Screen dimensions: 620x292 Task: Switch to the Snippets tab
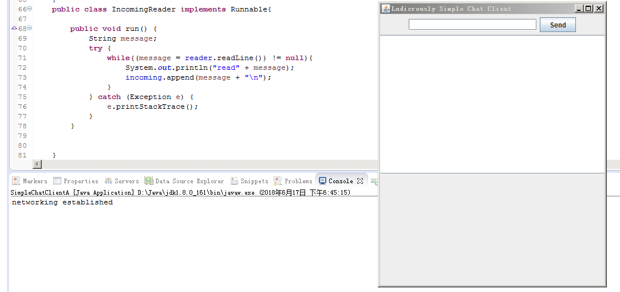pyautogui.click(x=250, y=181)
